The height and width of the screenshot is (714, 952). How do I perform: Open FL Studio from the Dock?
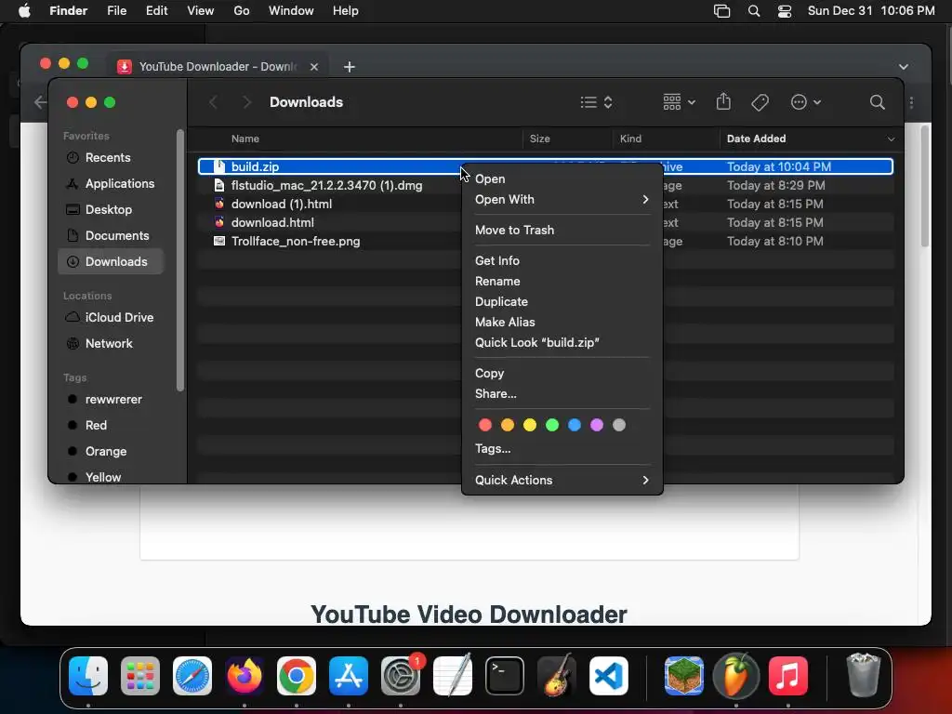(x=736, y=676)
